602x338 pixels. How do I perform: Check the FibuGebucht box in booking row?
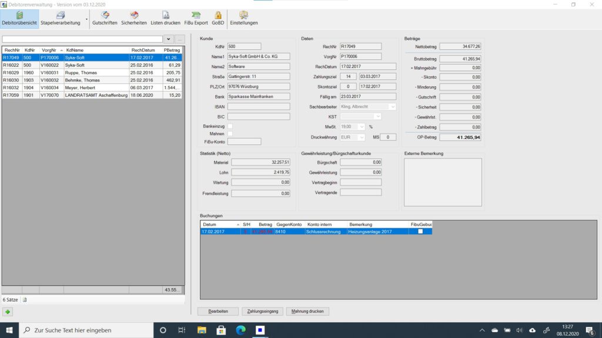click(420, 232)
